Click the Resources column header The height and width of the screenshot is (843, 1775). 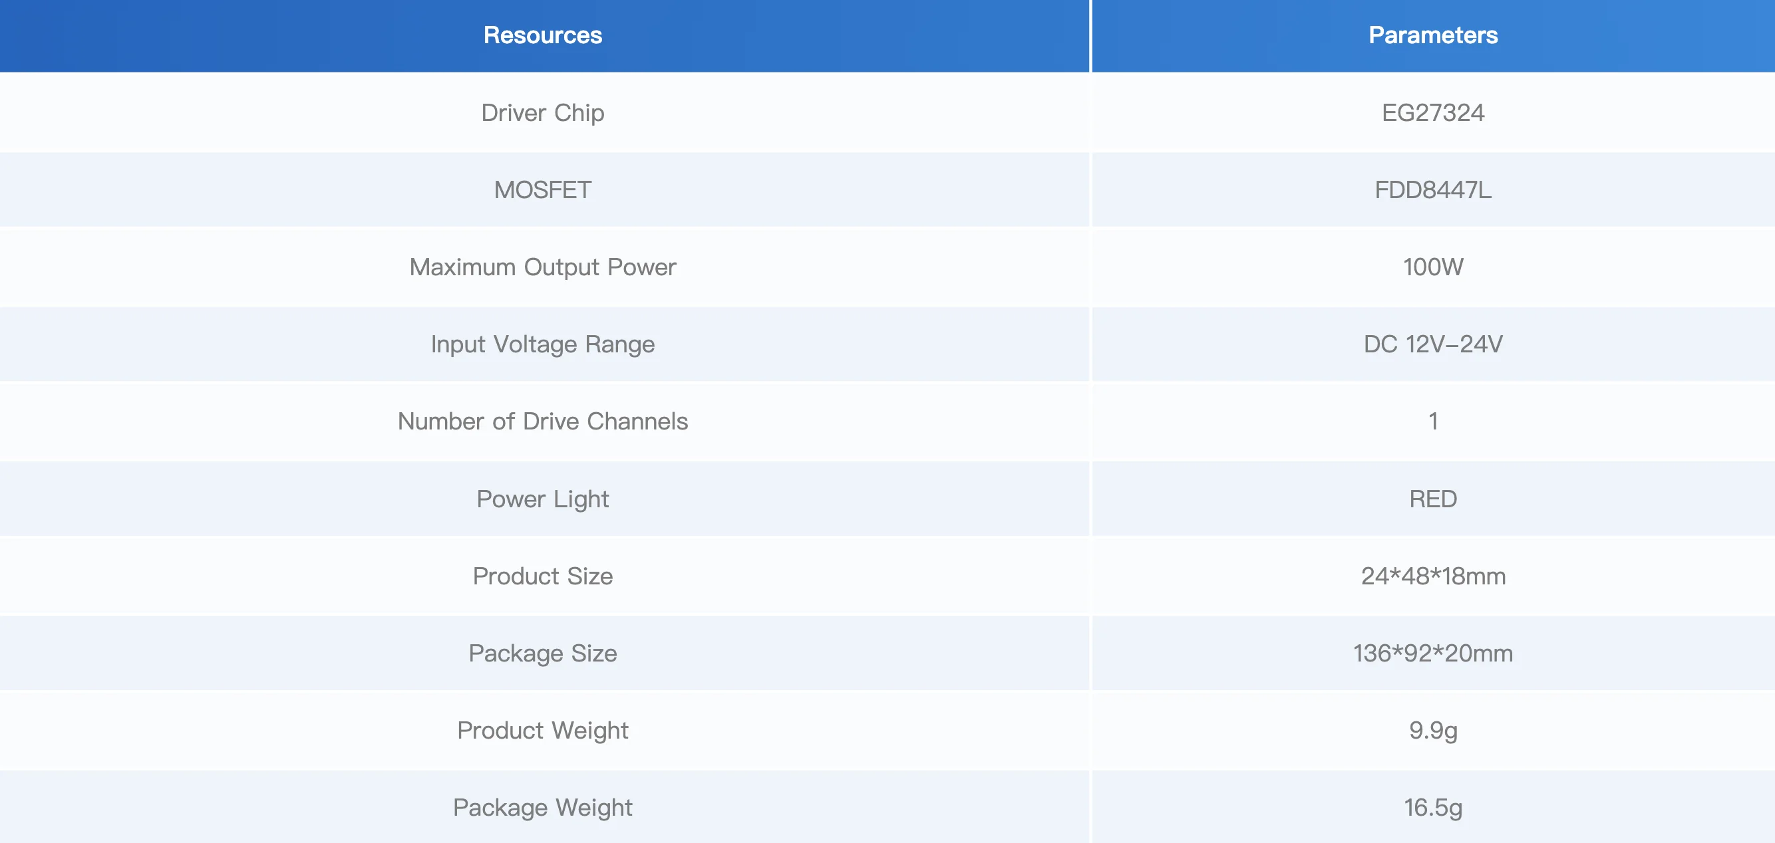click(542, 35)
